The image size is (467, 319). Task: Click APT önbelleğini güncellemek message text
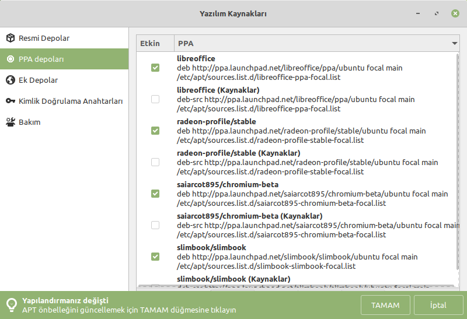pos(129,310)
